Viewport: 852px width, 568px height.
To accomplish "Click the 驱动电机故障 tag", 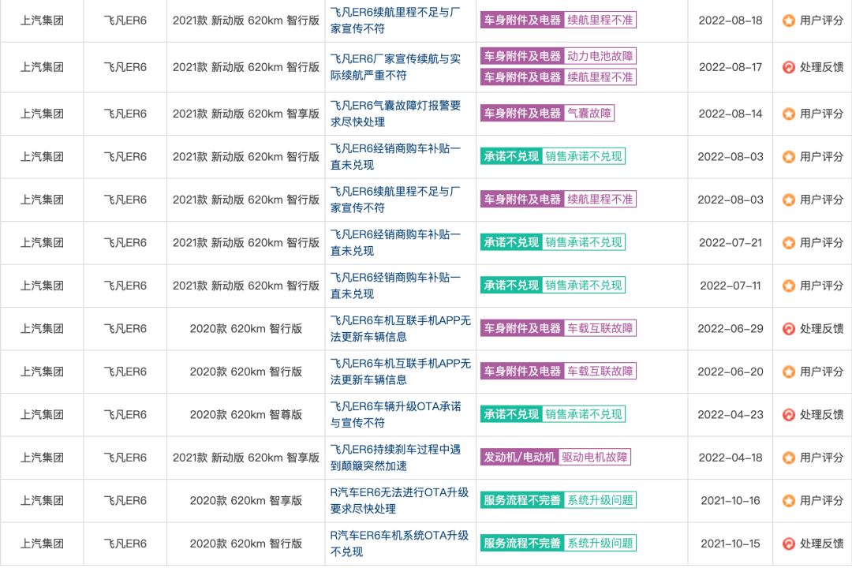I will (595, 457).
